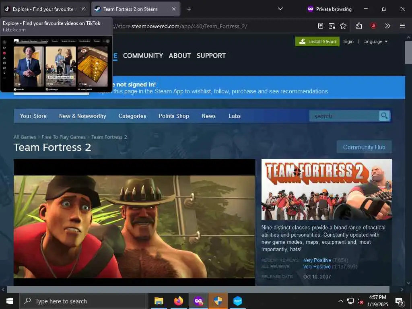Open the Firefox hamburger application menu
Viewport: 412px width, 309px height.
pyautogui.click(x=402, y=26)
